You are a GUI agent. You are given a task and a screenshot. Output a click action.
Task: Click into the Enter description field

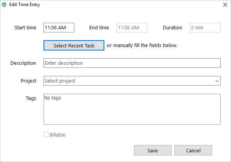tap(132, 63)
